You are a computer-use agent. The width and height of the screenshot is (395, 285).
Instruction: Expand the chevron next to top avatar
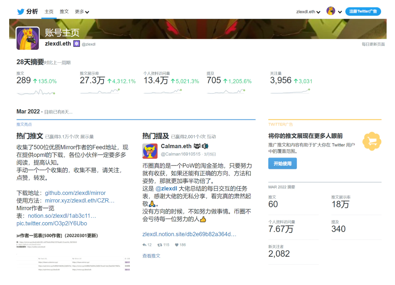tap(340, 12)
